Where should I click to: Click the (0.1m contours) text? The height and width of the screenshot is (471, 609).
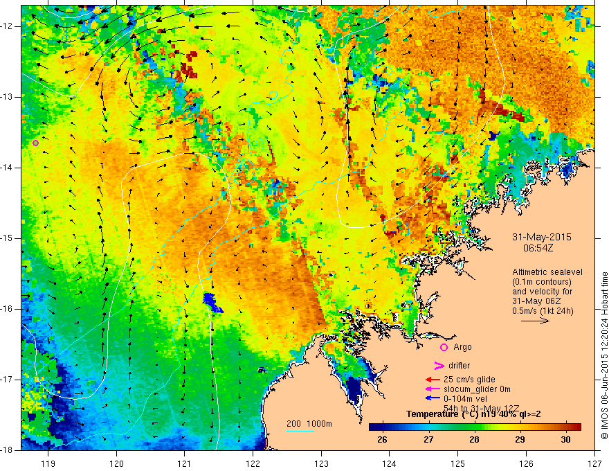click(x=542, y=282)
